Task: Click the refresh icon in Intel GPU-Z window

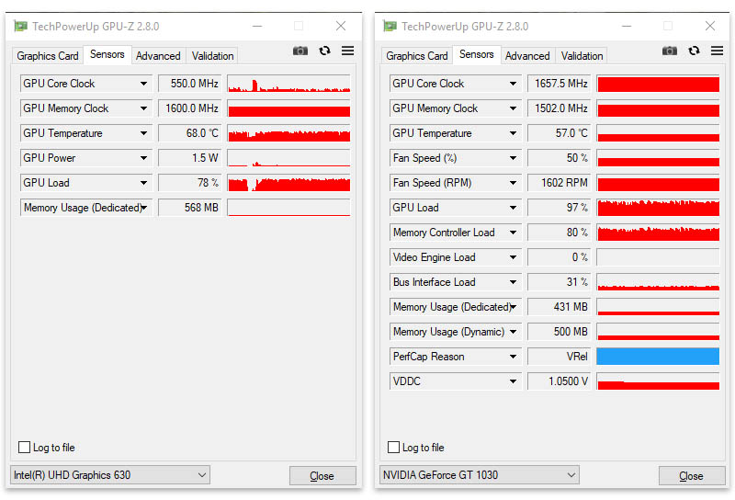Action: 324,51
